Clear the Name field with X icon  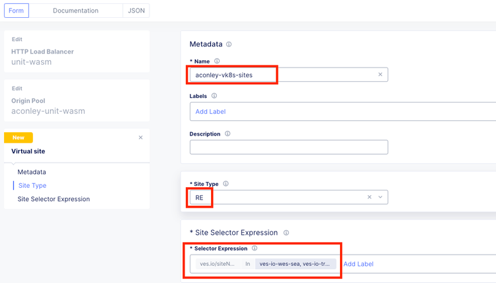pyautogui.click(x=380, y=75)
